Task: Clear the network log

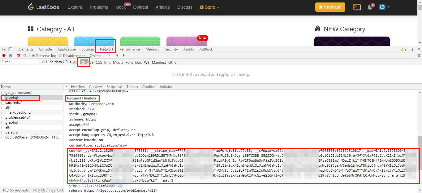Action: coord(11,56)
